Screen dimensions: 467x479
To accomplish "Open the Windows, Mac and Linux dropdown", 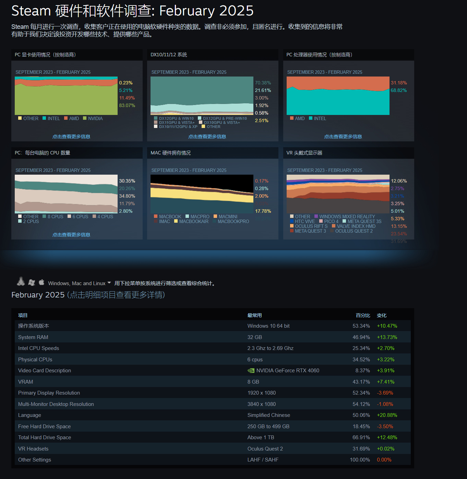I will [80, 283].
